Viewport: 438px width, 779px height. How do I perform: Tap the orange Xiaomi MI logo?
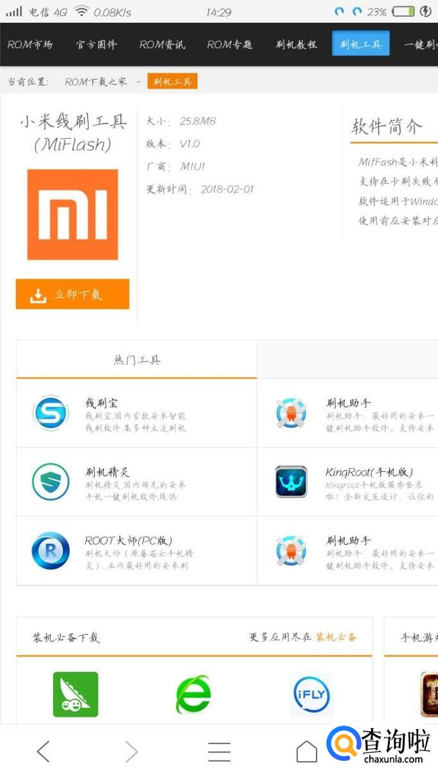[73, 215]
